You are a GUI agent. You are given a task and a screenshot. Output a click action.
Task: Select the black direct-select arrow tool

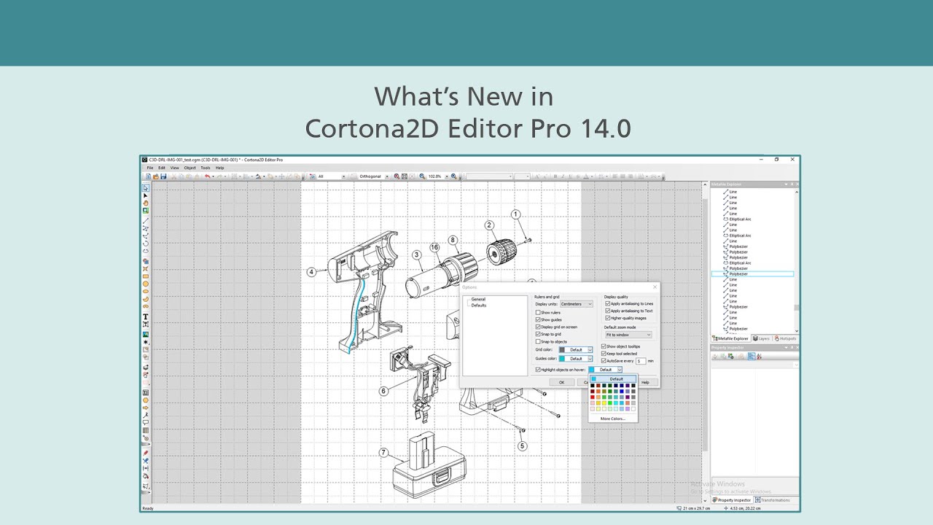(146, 195)
